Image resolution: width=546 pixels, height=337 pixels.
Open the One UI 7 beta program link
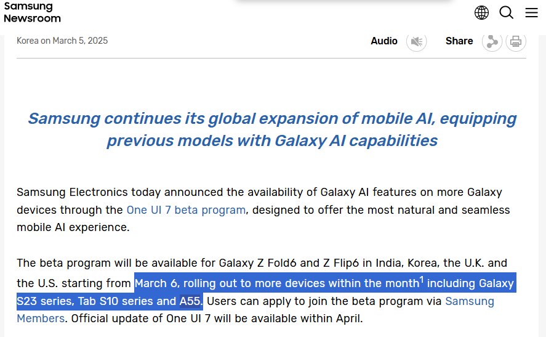pyautogui.click(x=186, y=210)
